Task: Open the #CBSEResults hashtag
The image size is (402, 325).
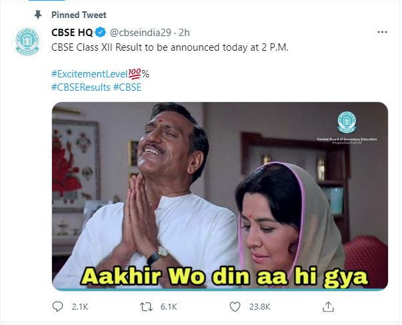Action: click(x=81, y=87)
